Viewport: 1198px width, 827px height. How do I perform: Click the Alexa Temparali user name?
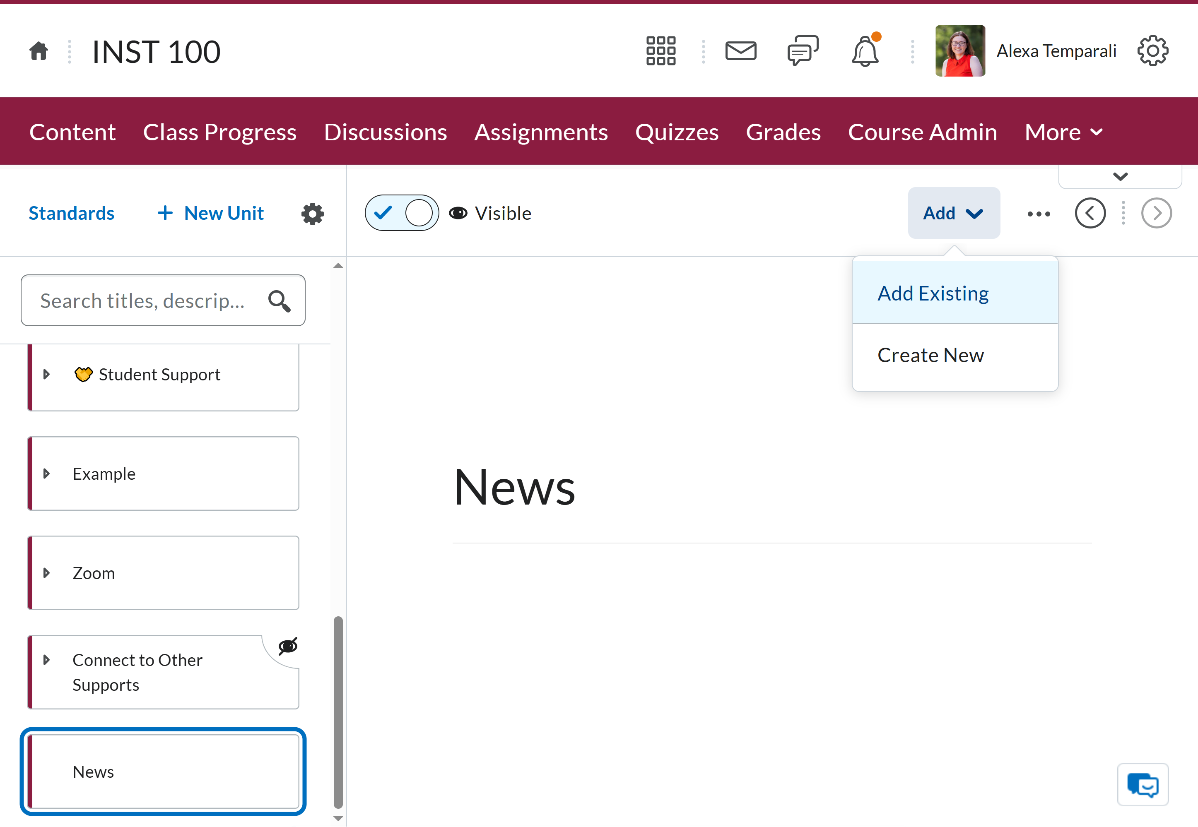point(1056,51)
